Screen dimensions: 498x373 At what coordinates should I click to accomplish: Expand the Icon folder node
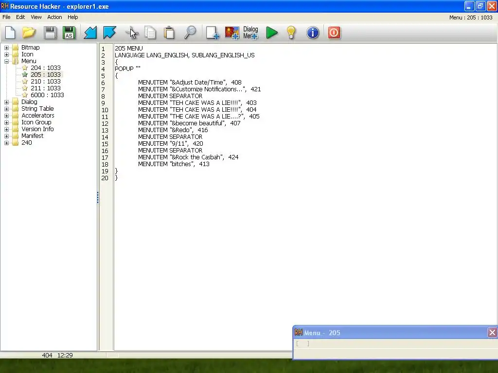(6, 54)
